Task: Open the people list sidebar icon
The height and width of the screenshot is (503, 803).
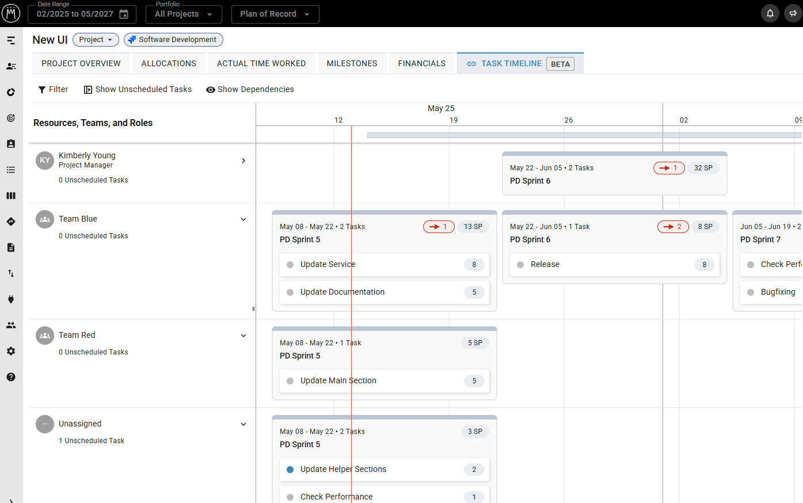Action: (11, 66)
